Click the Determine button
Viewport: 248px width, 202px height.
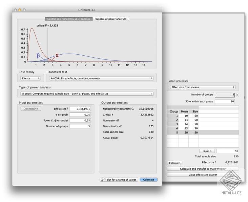(x=31, y=109)
